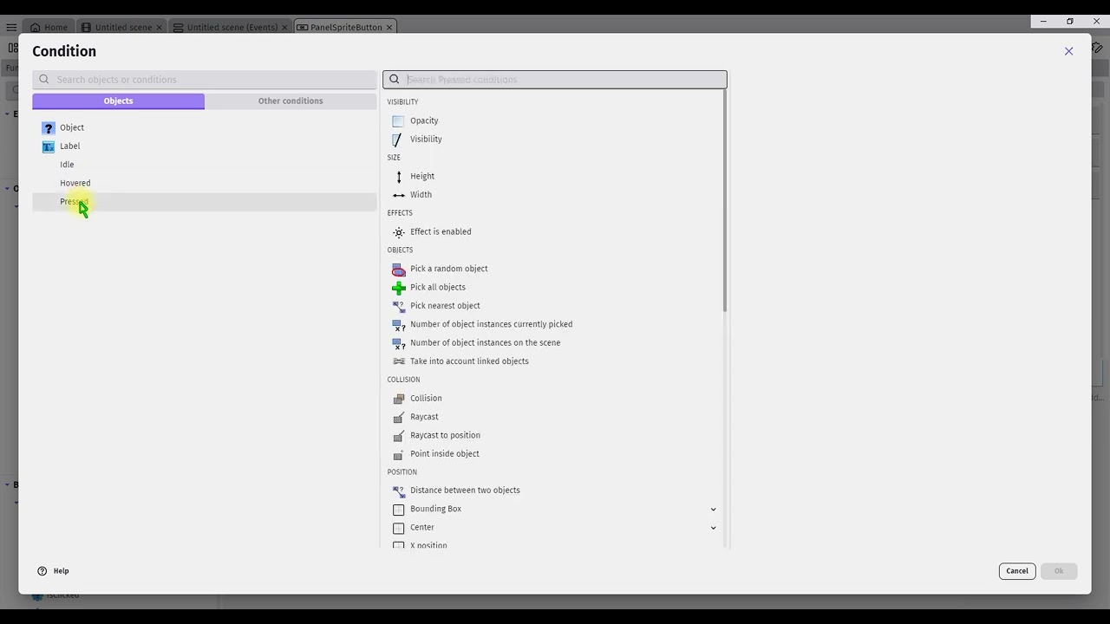
Task: Focus the Search Pressed conditions field
Action: point(555,80)
